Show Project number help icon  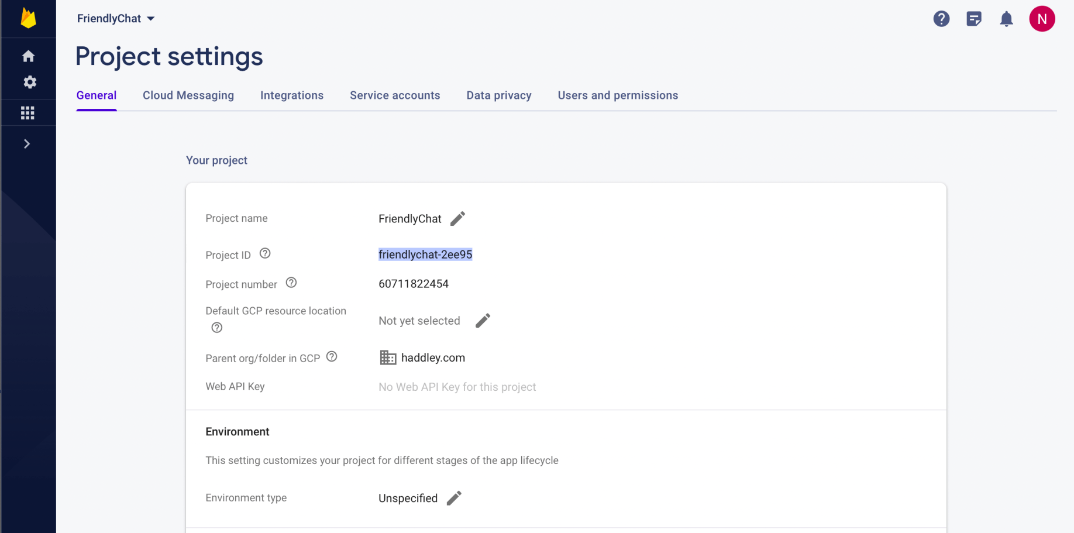291,283
